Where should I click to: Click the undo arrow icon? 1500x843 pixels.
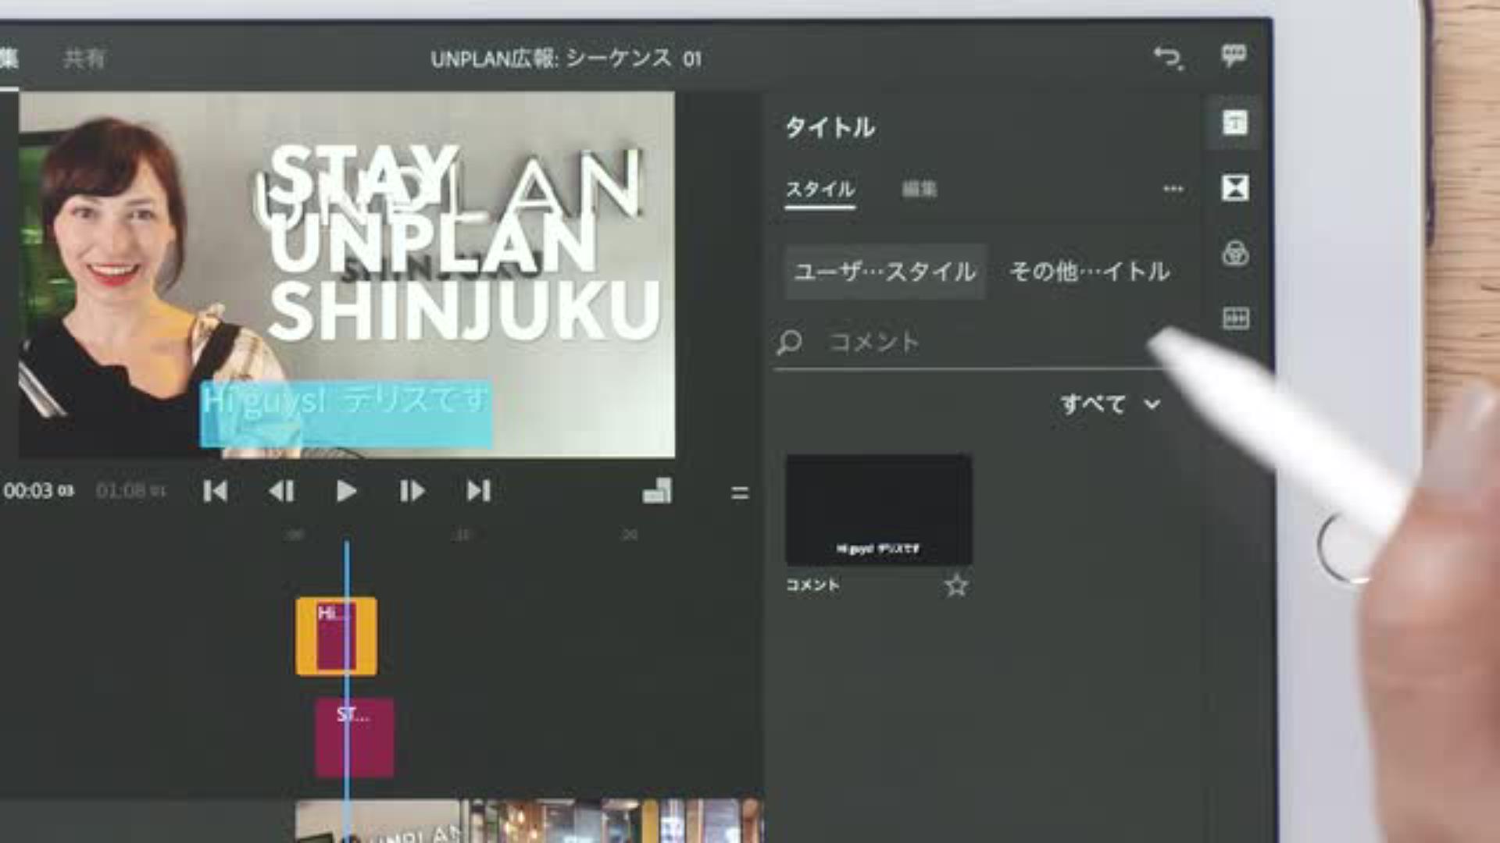pos(1168,58)
